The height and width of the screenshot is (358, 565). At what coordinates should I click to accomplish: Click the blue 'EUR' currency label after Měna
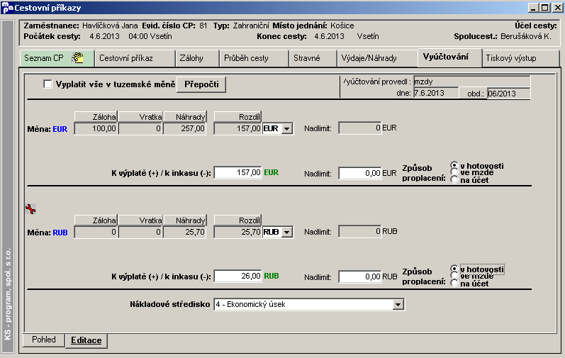tap(60, 129)
